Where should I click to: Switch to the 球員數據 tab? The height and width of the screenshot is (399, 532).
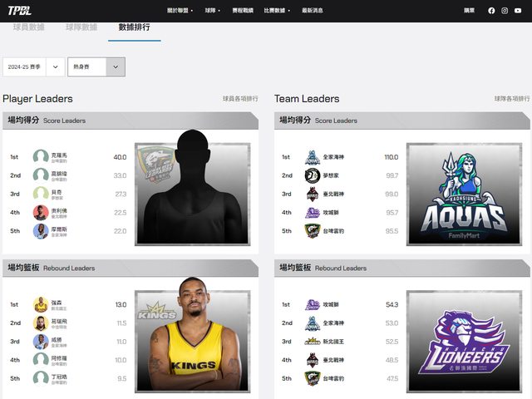[x=29, y=27]
